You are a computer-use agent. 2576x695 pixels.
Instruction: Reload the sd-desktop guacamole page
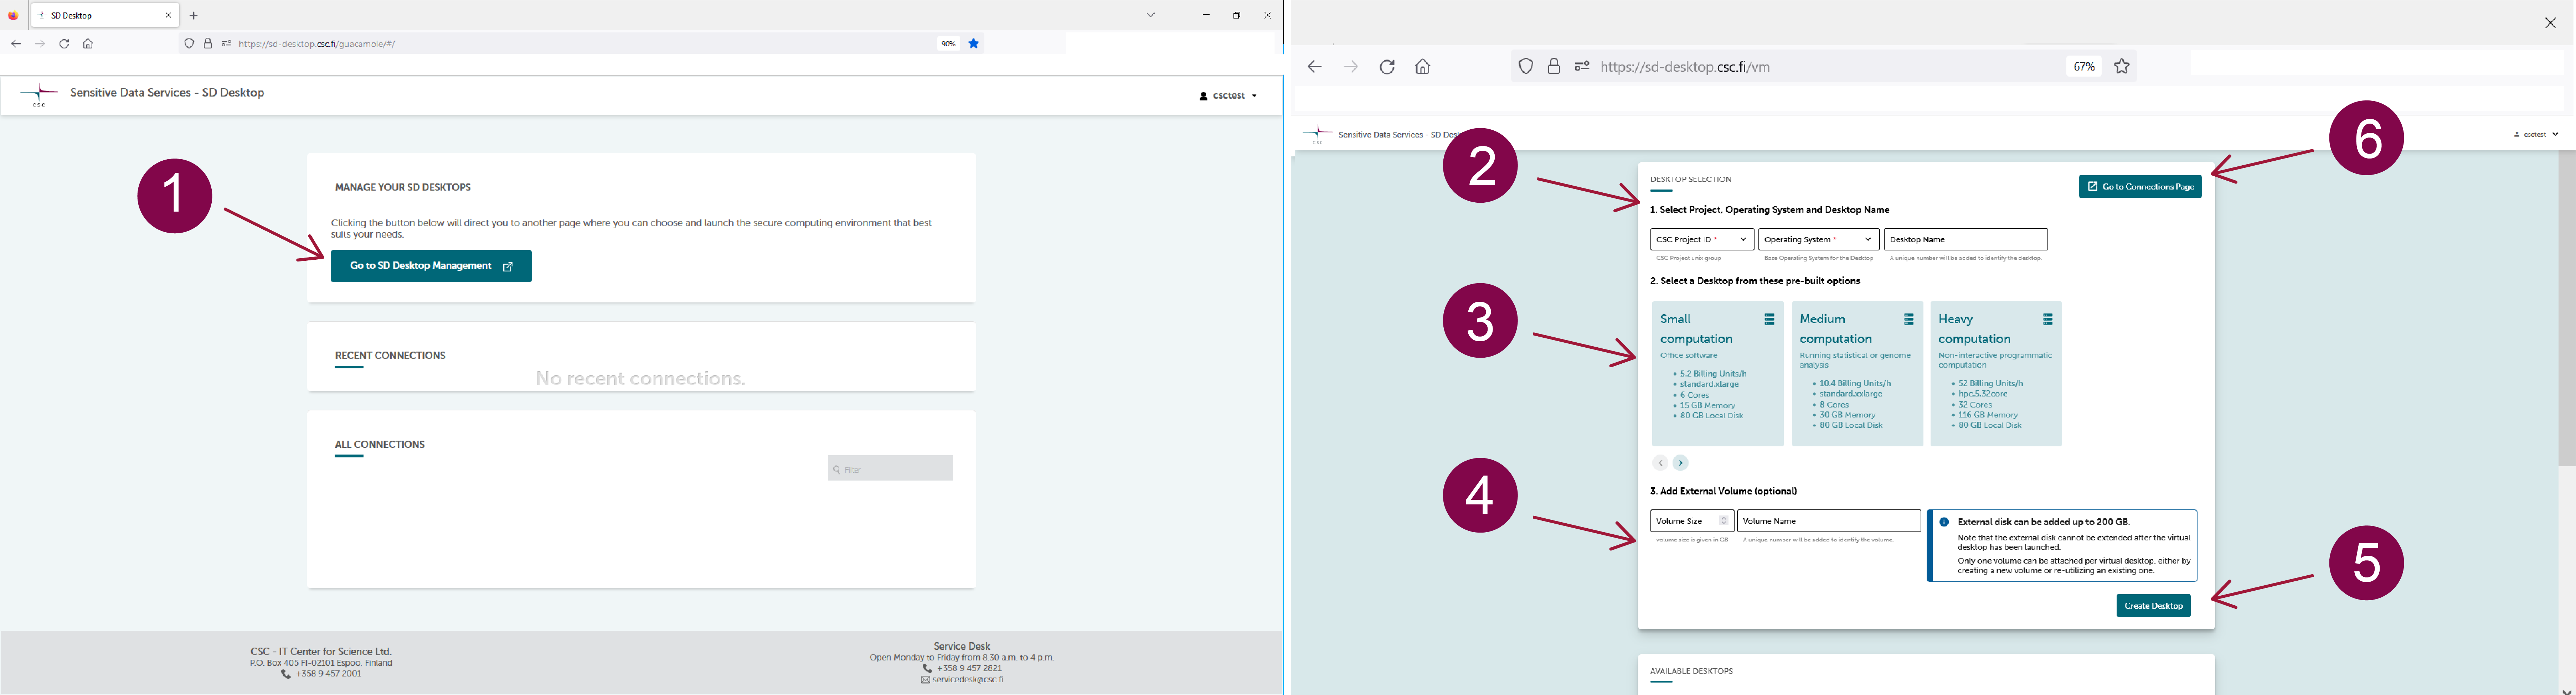point(64,44)
